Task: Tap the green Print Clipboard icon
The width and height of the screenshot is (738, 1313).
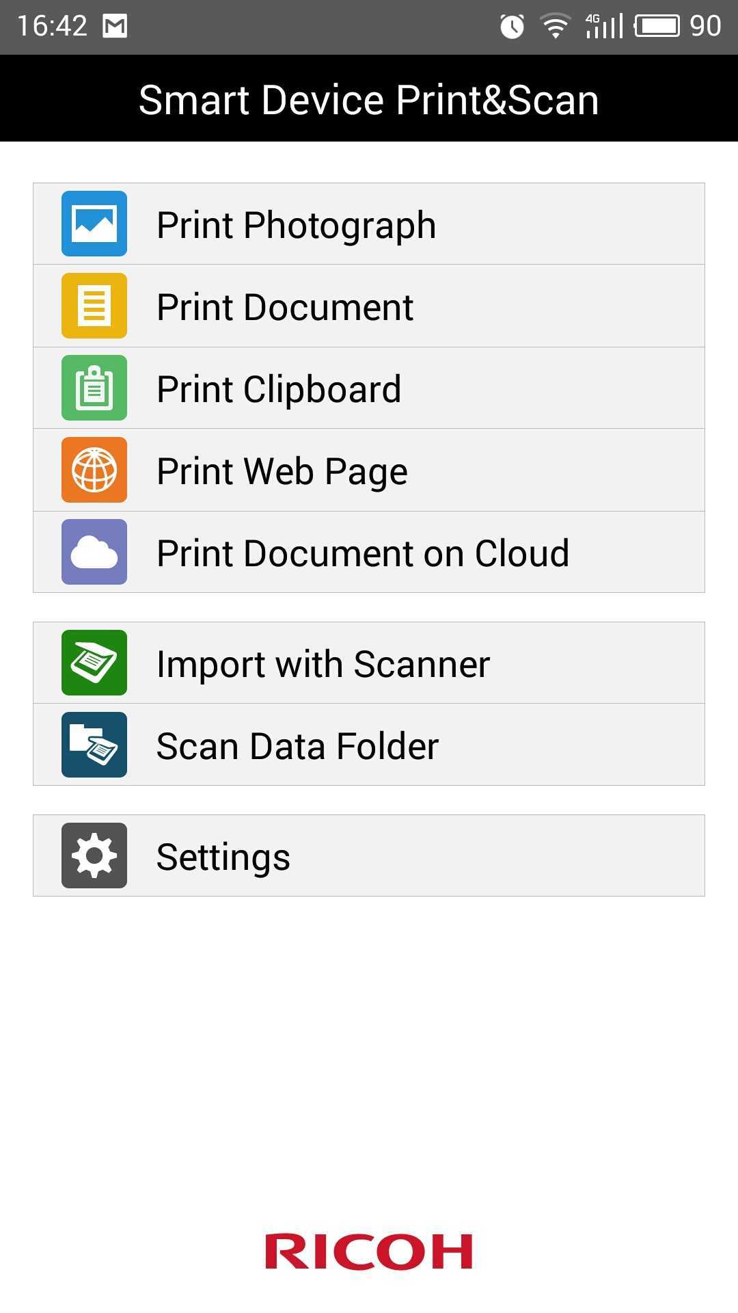Action: tap(94, 388)
